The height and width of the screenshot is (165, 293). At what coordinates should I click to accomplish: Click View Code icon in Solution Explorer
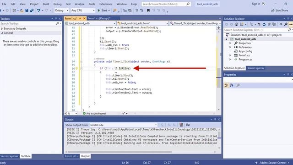(x=281, y=24)
